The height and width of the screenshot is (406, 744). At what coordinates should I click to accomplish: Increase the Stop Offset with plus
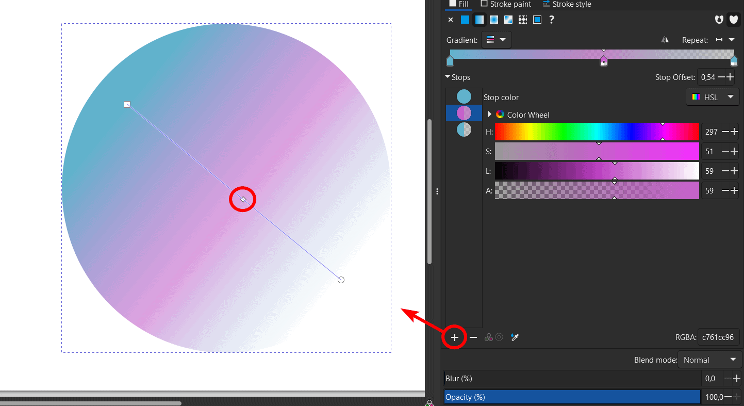[730, 77]
